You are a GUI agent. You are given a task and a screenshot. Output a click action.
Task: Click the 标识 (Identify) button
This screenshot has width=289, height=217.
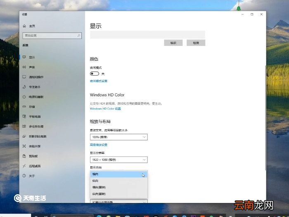173,43
